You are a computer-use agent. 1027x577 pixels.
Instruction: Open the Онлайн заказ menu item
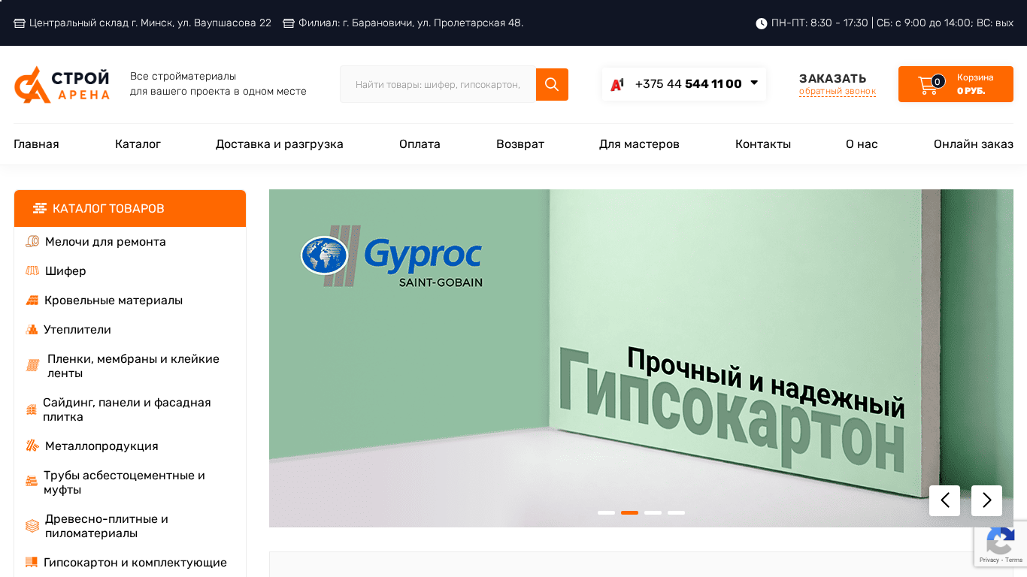point(974,144)
